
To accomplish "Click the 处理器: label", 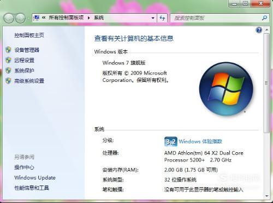I will click(110, 153).
